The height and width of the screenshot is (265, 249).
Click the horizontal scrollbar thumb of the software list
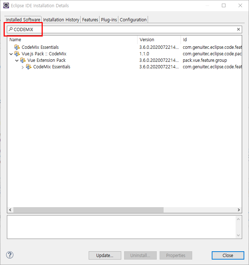tap(88, 210)
